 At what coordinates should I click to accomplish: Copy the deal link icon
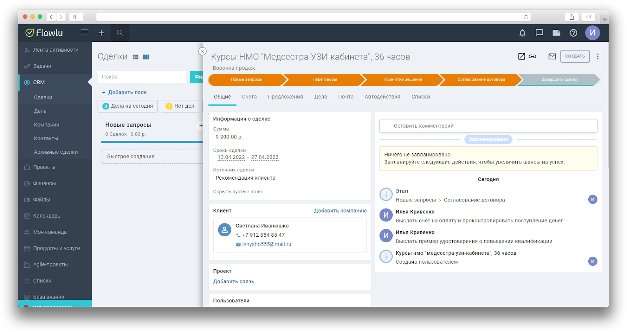[x=532, y=56]
